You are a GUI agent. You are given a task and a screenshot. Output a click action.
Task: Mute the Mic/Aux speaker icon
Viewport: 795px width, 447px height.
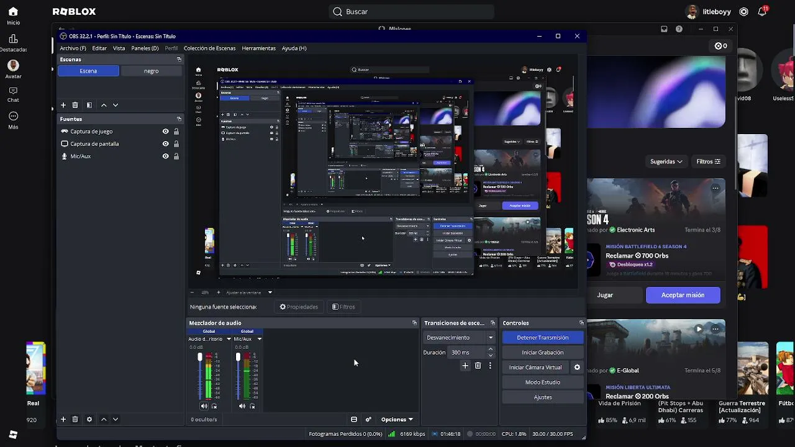[242, 406]
